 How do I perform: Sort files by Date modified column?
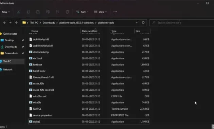coord(90,31)
